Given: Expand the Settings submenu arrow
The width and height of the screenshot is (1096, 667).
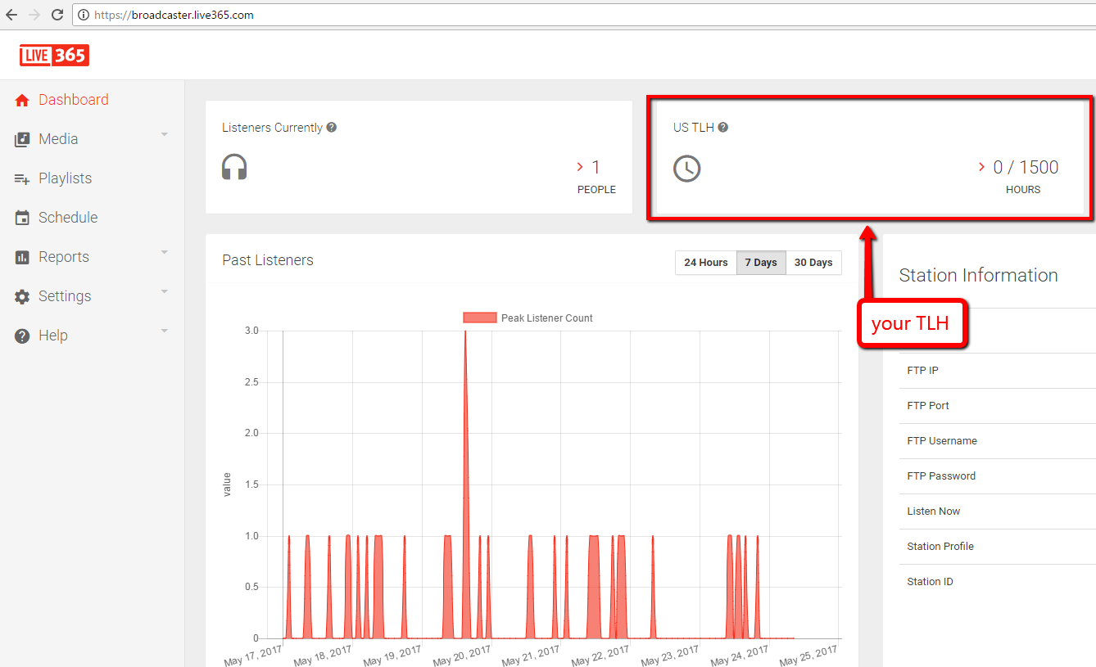Looking at the screenshot, I should [x=165, y=291].
